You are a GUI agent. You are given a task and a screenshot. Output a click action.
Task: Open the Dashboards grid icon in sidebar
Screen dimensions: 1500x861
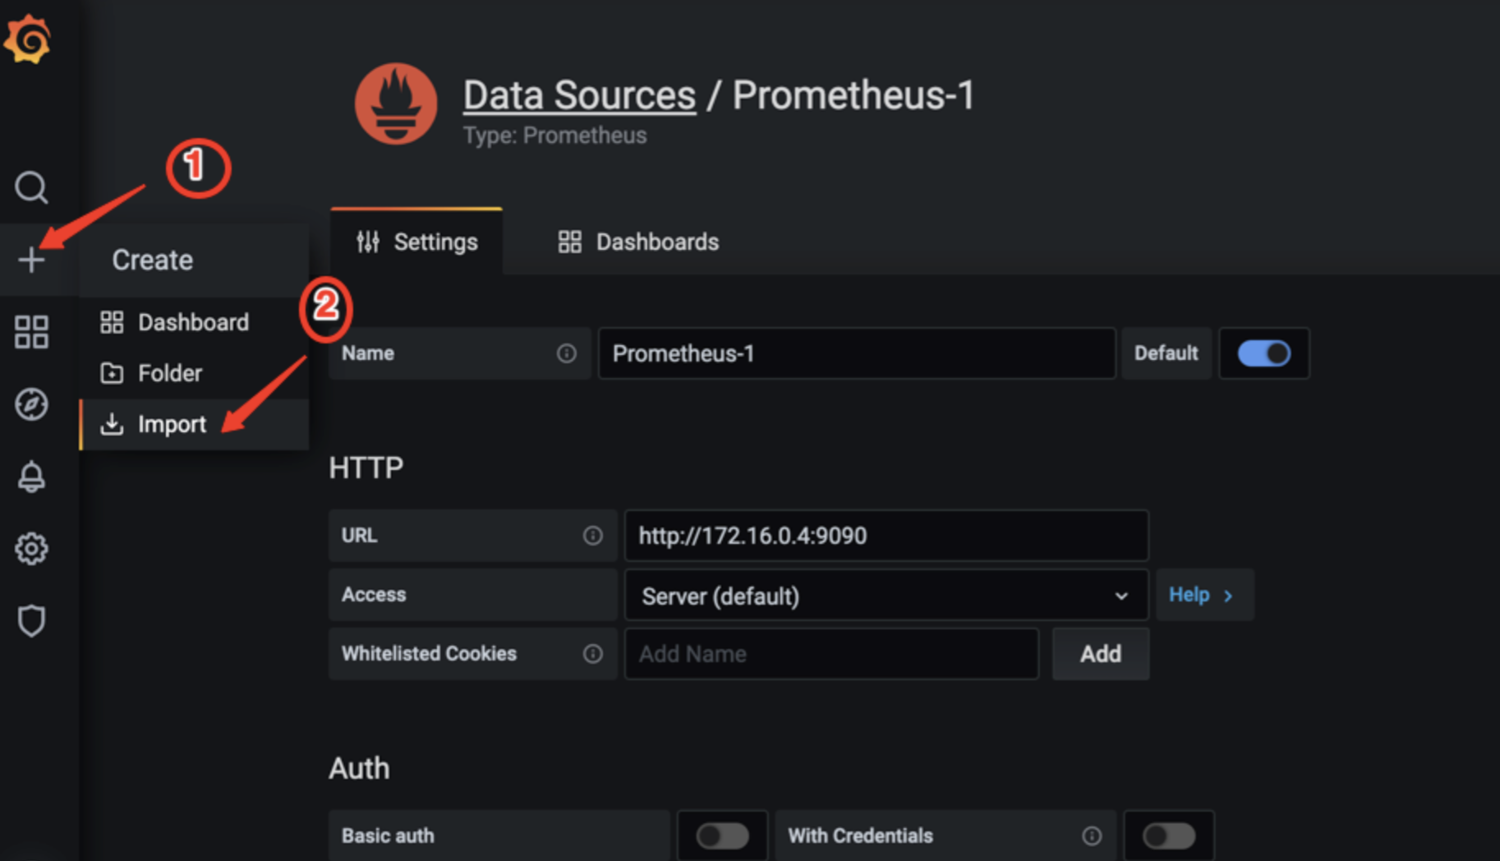31,332
